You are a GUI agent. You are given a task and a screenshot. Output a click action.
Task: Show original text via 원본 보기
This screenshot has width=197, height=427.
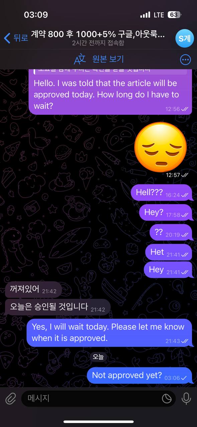pos(108,59)
